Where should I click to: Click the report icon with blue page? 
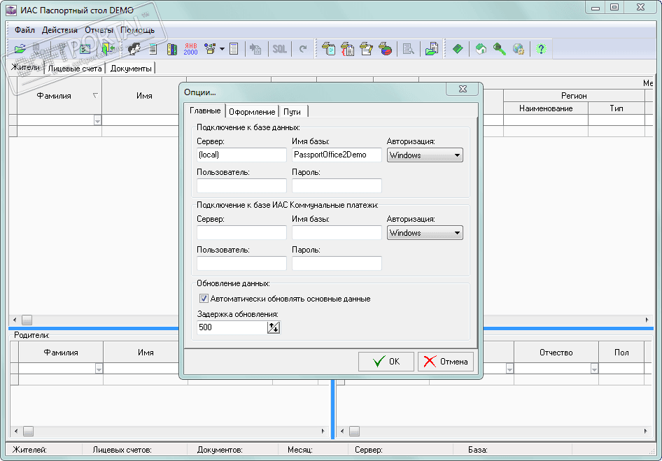(328, 49)
